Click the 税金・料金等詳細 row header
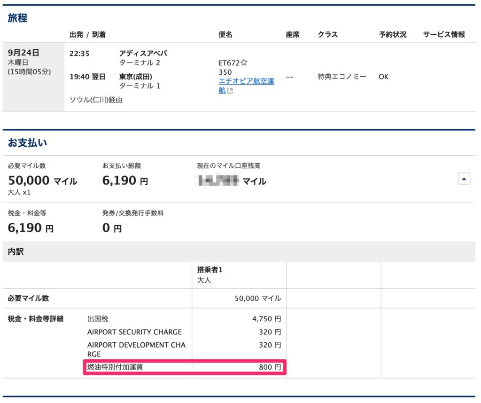 (x=36, y=319)
